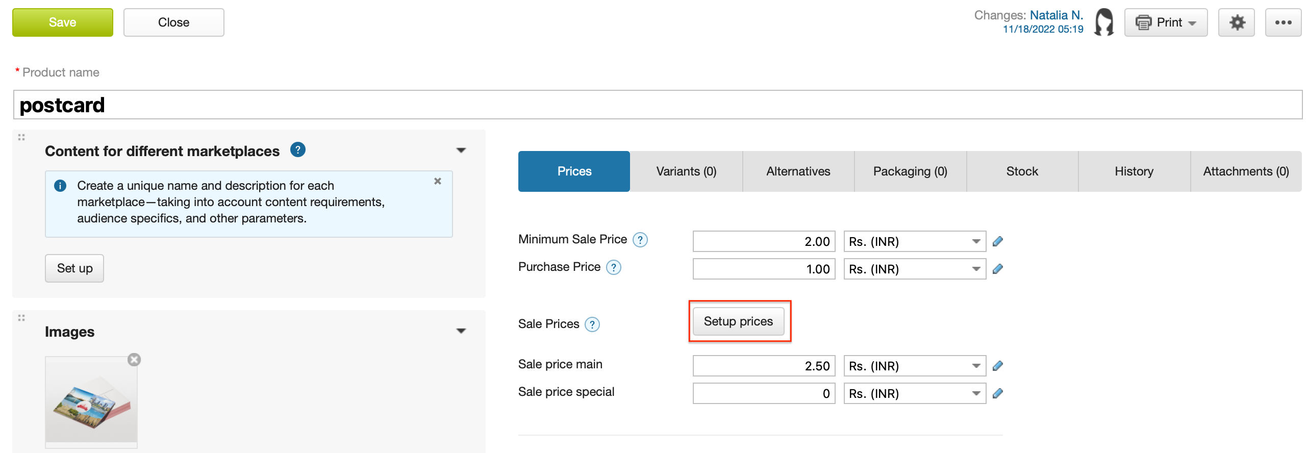The width and height of the screenshot is (1307, 453).
Task: Click the green Save button
Action: point(63,22)
